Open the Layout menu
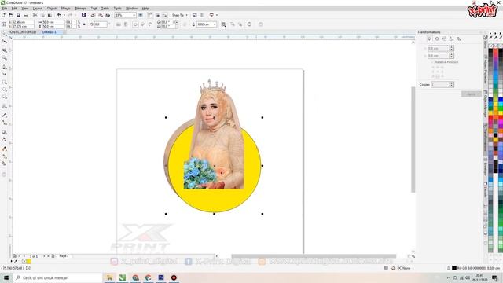 38,9
